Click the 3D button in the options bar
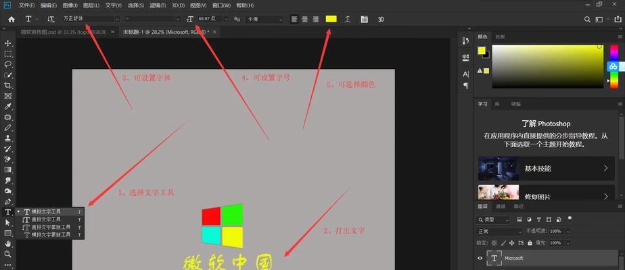This screenshot has height=270, width=625. point(381,19)
